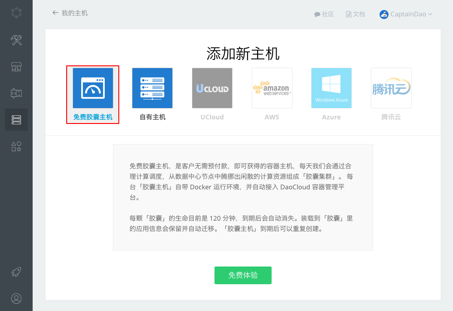Open the storefront icon in sidebar
The width and height of the screenshot is (453, 311).
[16, 67]
